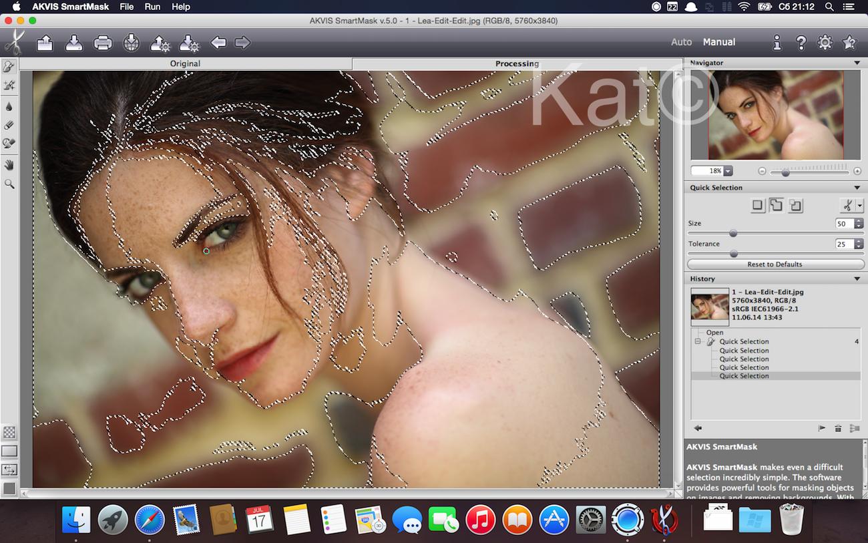Delete history state with trash icon
This screenshot has width=868, height=543.
(x=838, y=428)
